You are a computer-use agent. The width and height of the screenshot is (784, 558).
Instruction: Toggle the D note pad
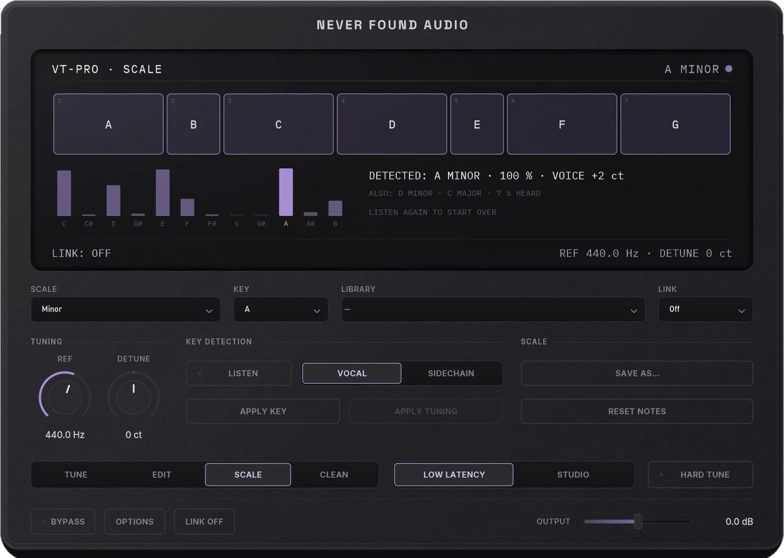pos(392,124)
